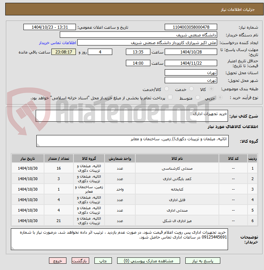The height and width of the screenshot is (270, 264).
Task: Click the پاسخ به نیاز button
Action: pyautogui.click(x=203, y=261)
